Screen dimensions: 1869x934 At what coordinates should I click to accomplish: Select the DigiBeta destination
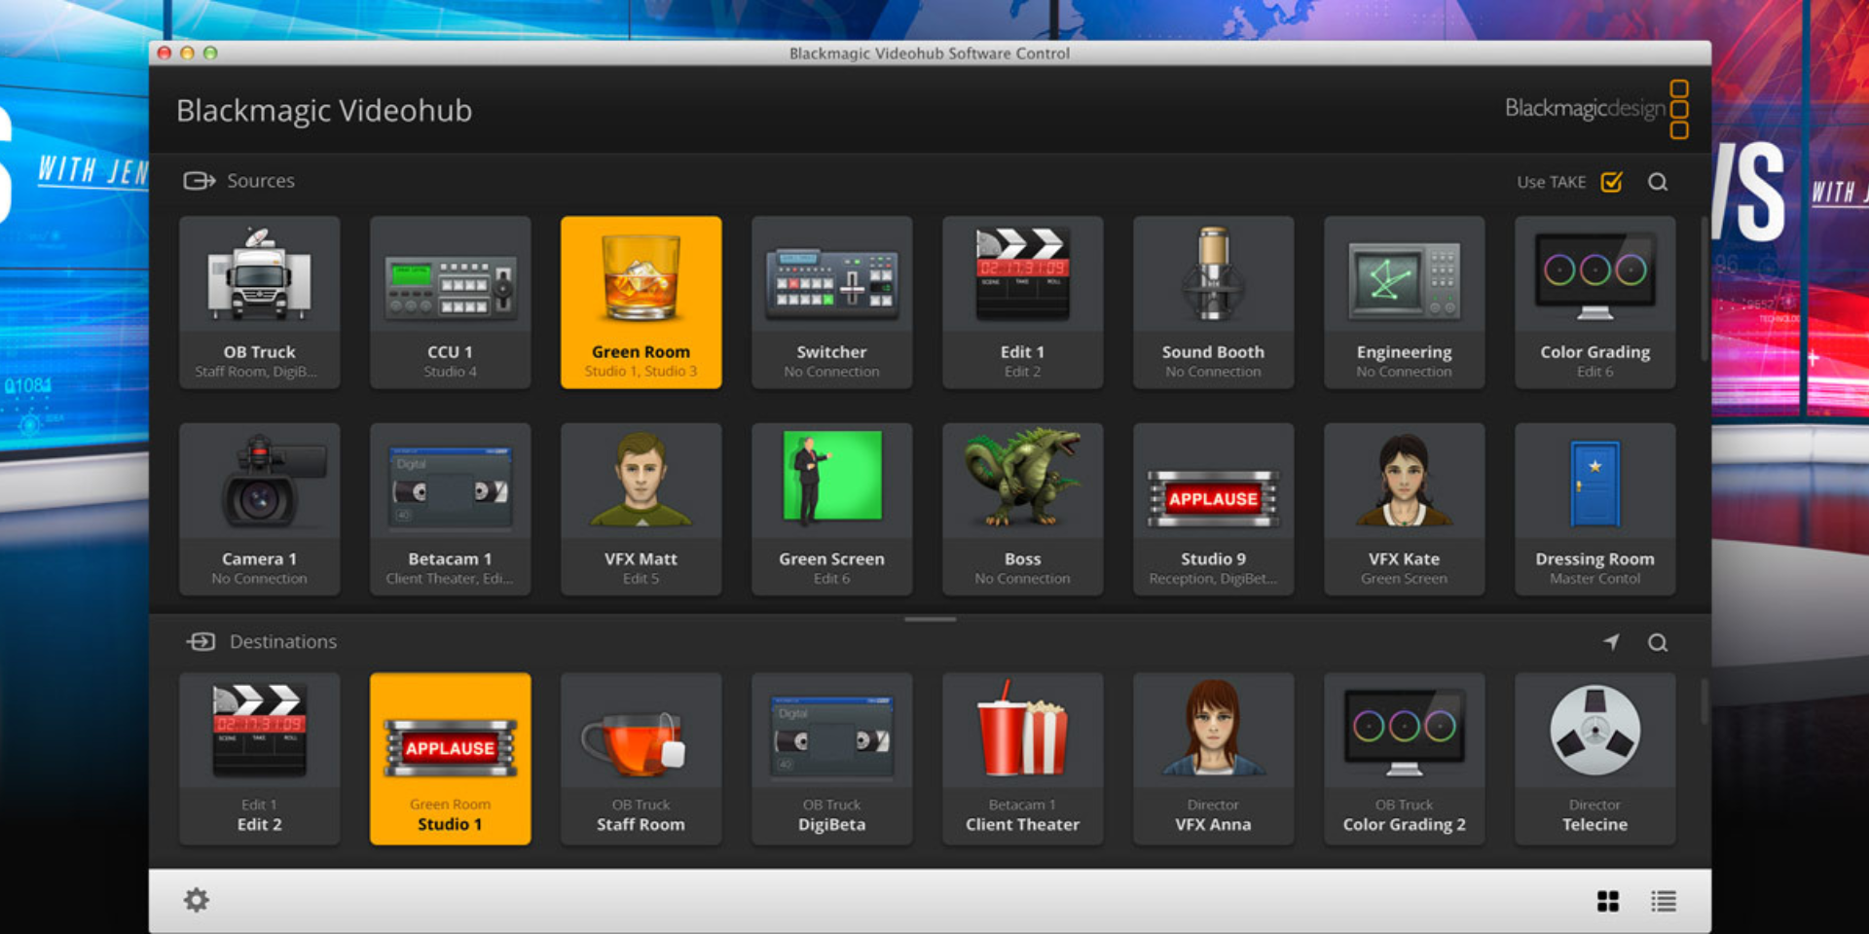click(831, 759)
